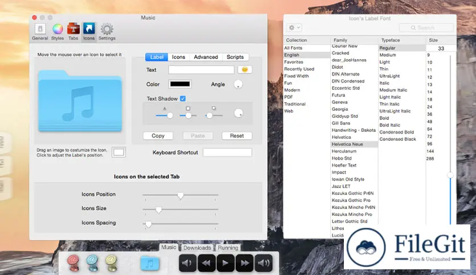Click the Keyboard Shortcut field
The width and height of the screenshot is (476, 275).
pyautogui.click(x=227, y=152)
